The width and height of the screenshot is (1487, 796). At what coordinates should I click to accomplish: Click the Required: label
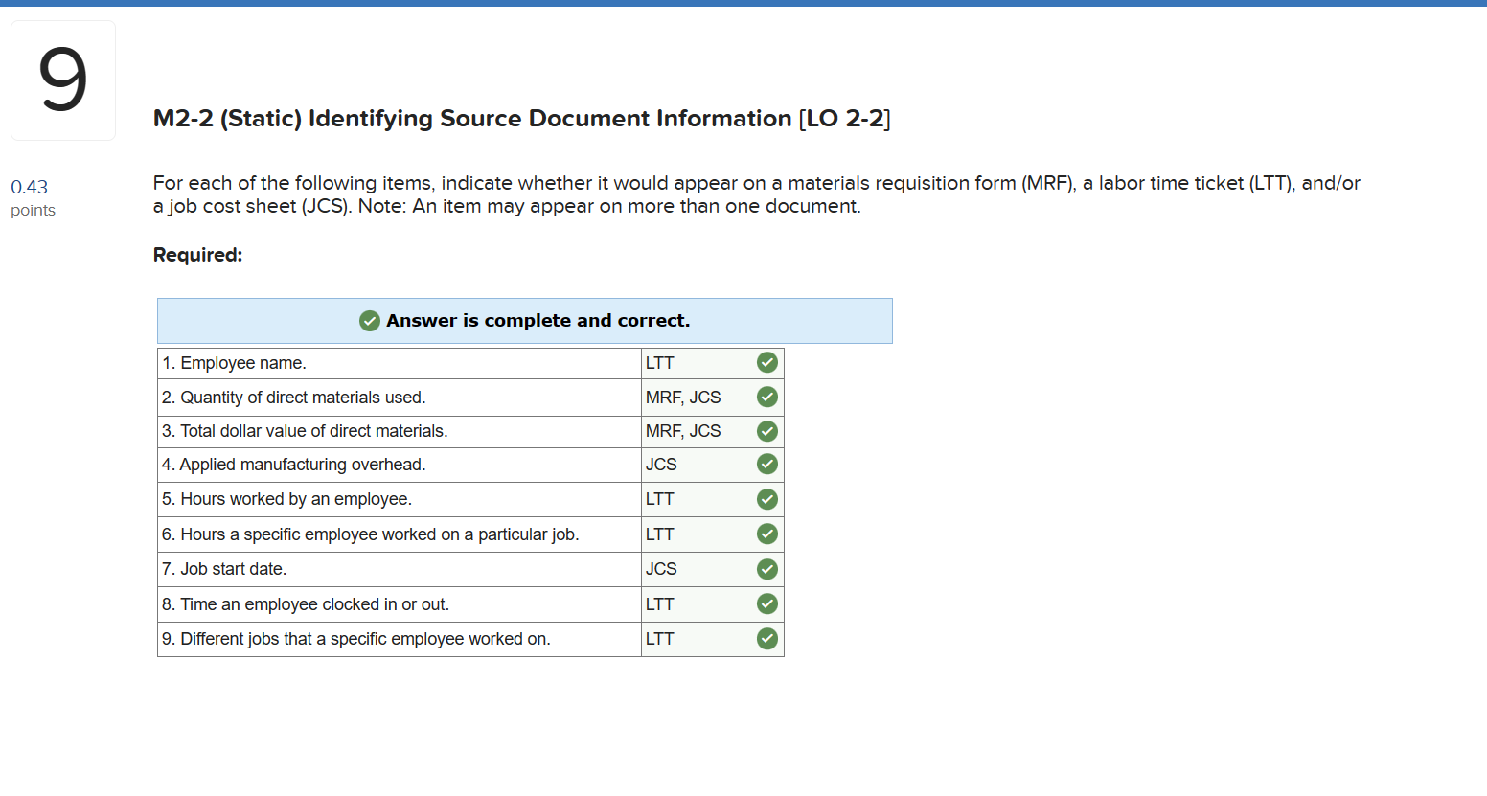[x=198, y=255]
